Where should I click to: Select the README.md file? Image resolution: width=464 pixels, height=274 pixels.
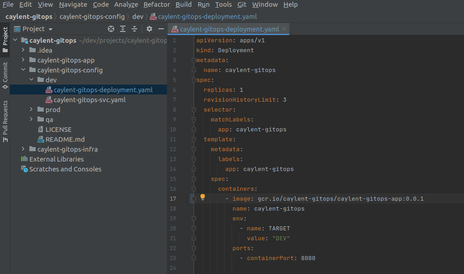point(65,139)
